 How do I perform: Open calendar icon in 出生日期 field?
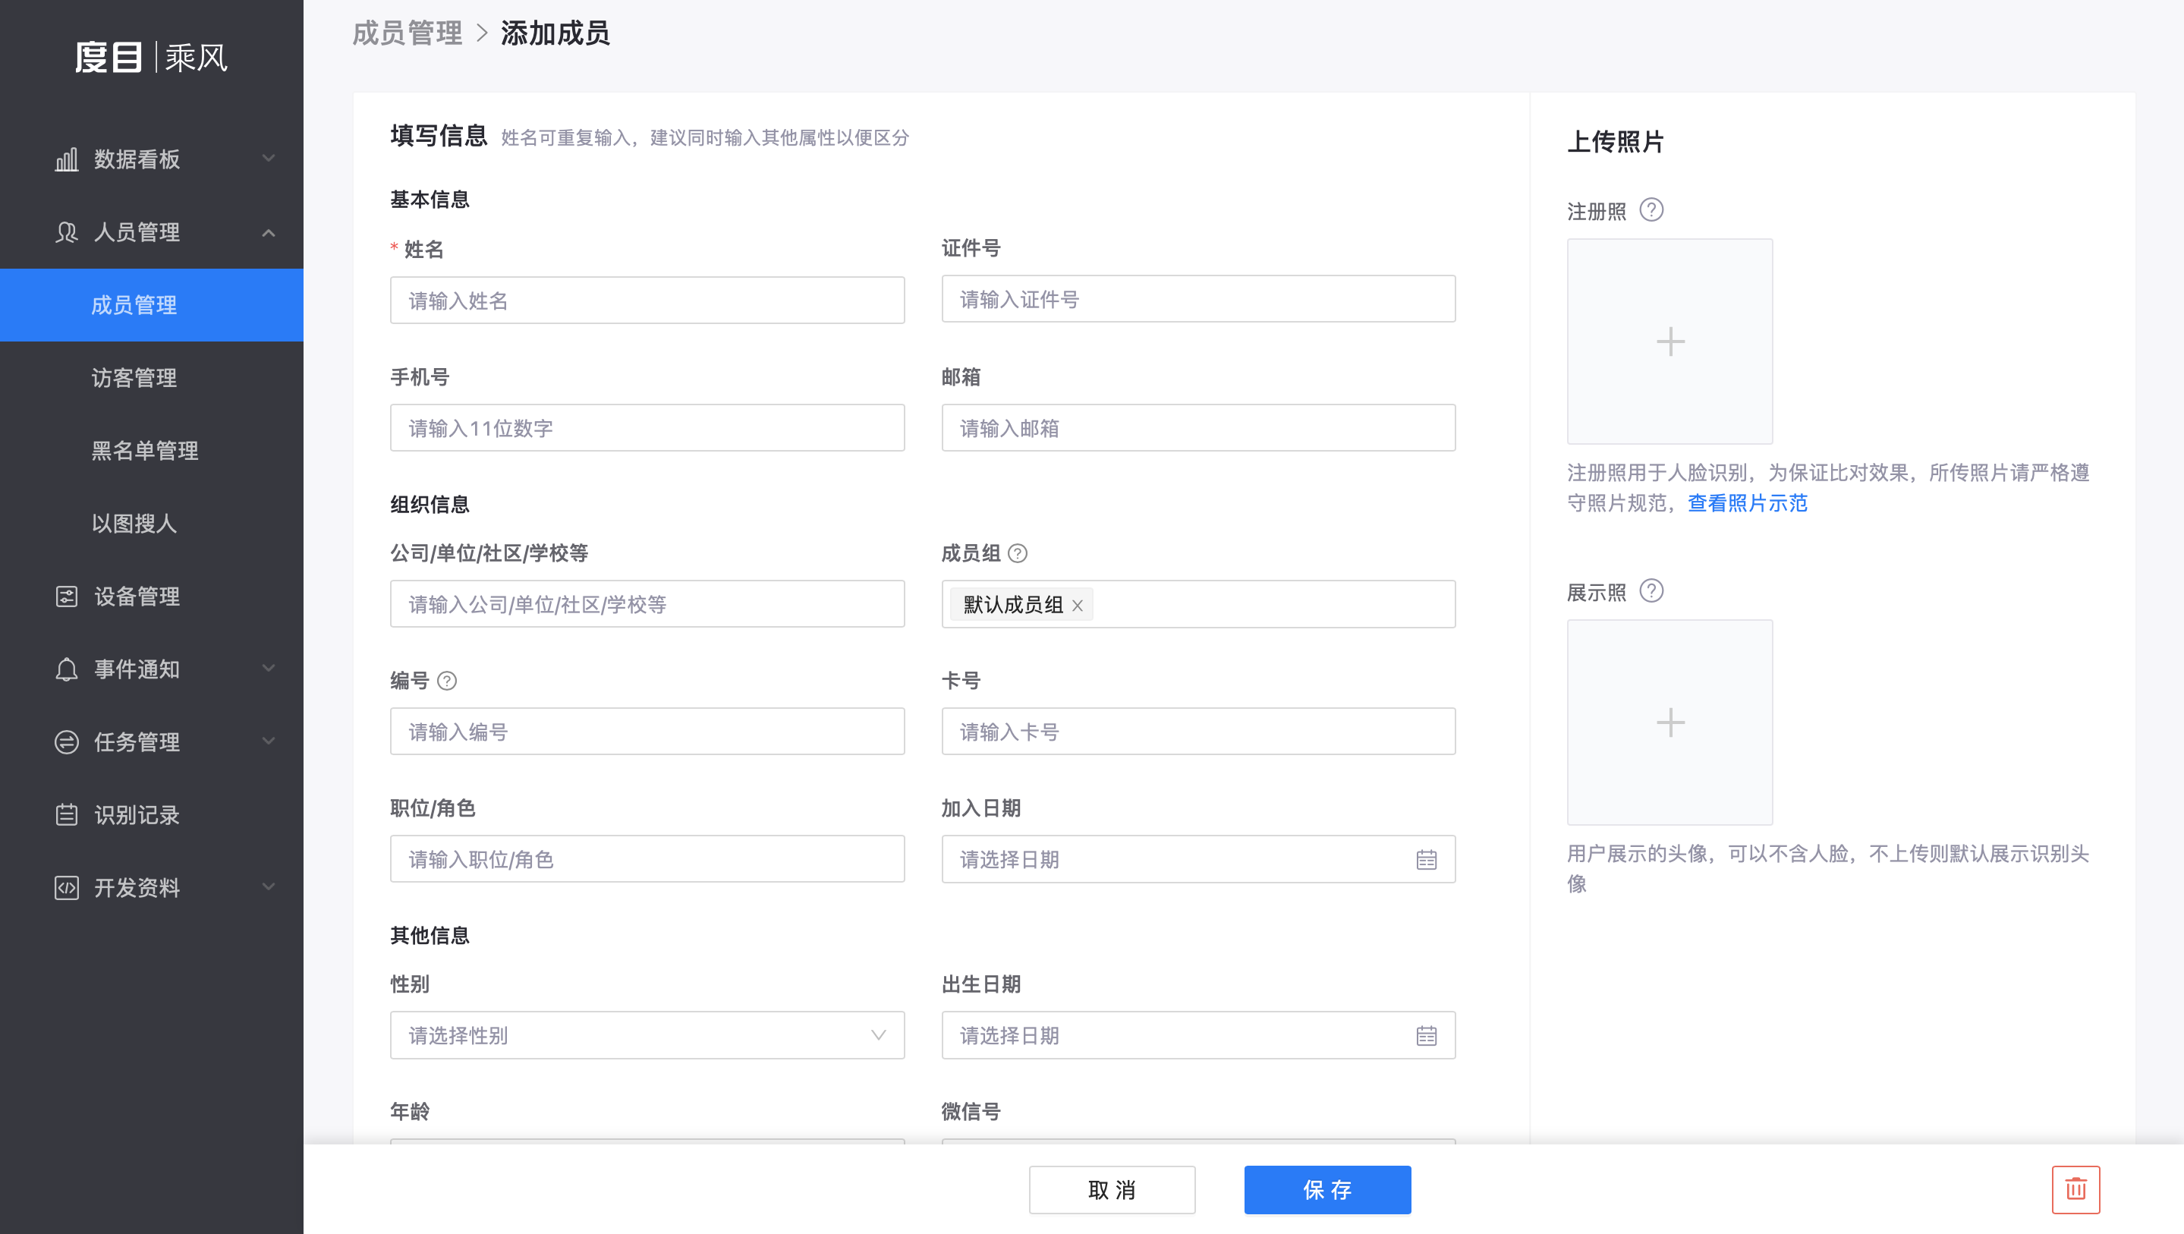pyautogui.click(x=1426, y=1035)
